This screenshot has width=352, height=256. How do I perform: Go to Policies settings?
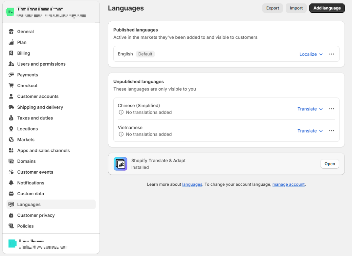tap(51, 226)
